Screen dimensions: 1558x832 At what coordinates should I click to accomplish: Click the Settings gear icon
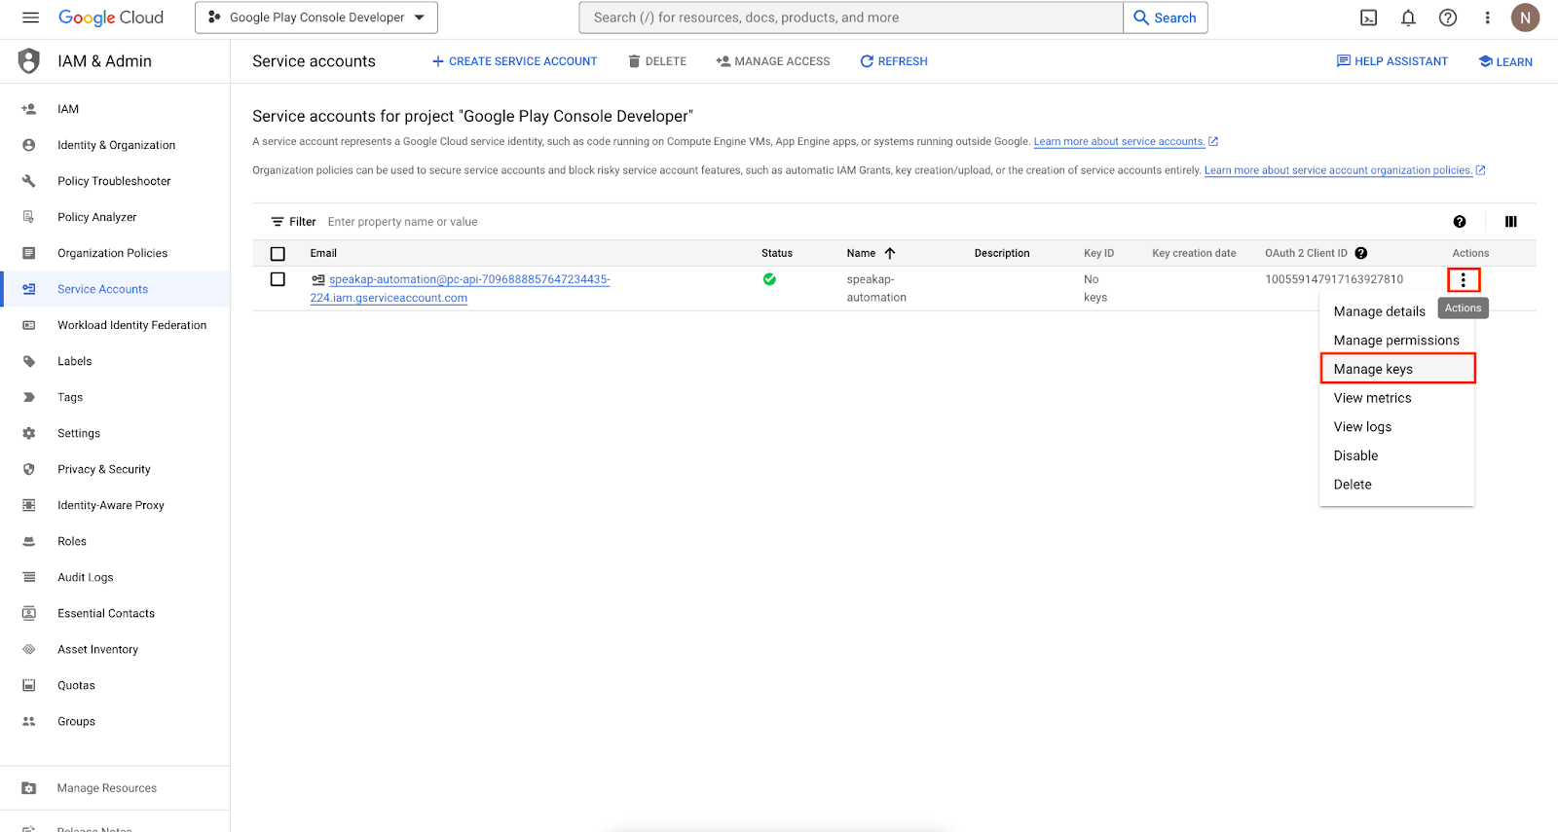click(x=29, y=433)
